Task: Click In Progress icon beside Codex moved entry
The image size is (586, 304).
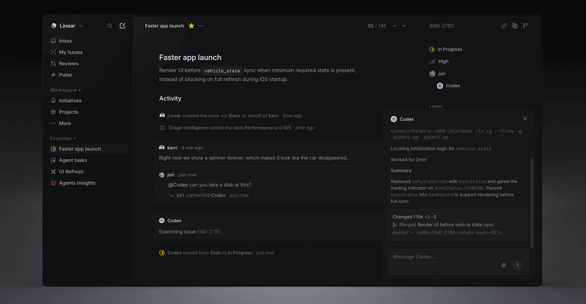Action: (162, 253)
